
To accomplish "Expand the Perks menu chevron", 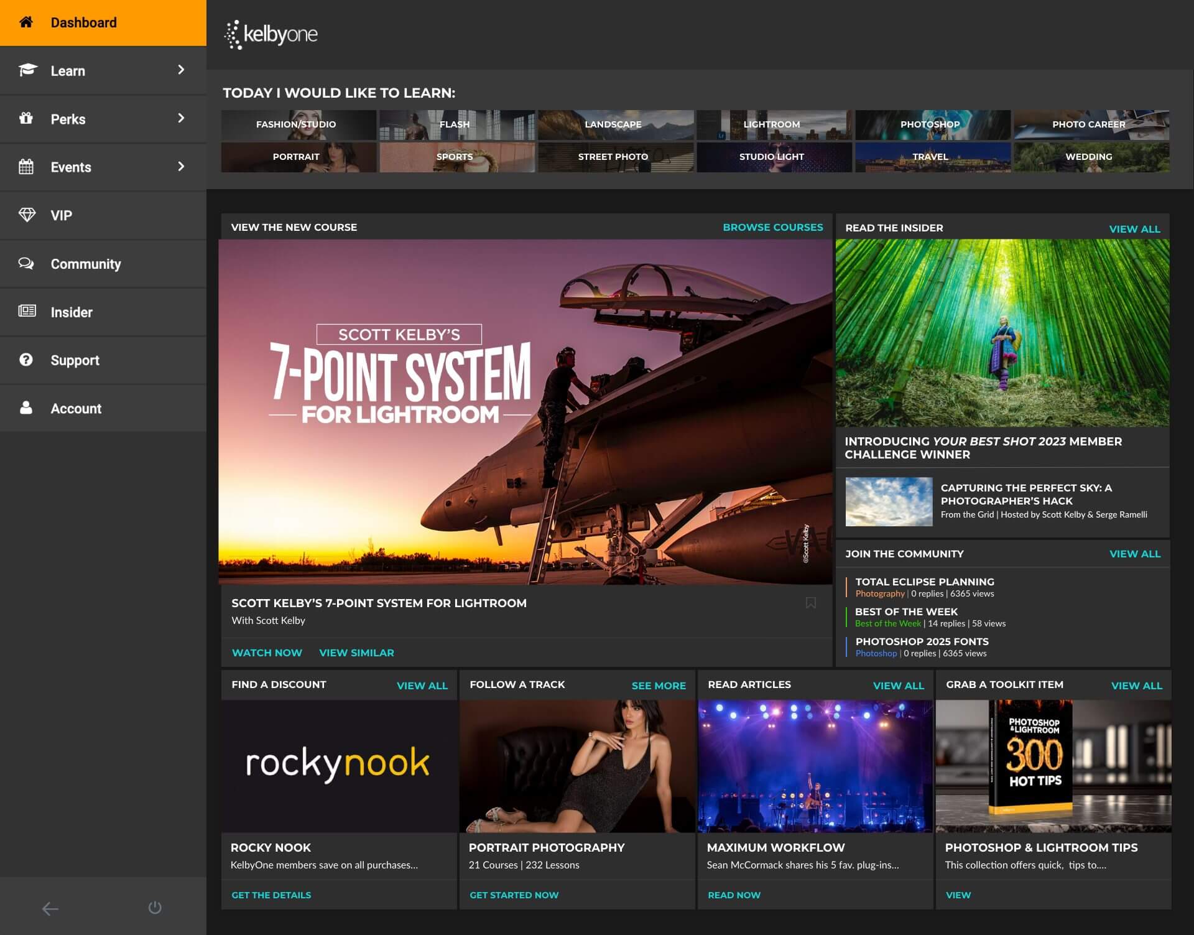I will pyautogui.click(x=181, y=119).
